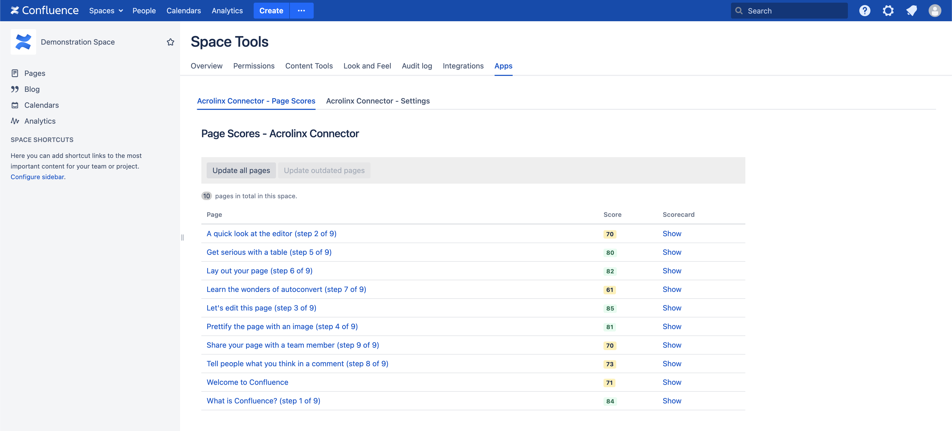The height and width of the screenshot is (431, 952).
Task: Open Welcome to Confluence page link
Action: (x=247, y=382)
